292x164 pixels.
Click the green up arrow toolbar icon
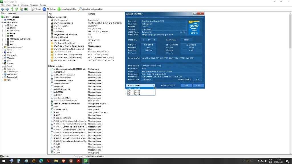coord(12,9)
